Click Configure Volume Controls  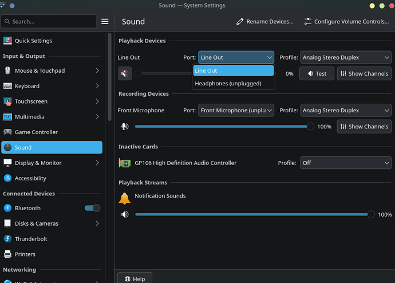(x=346, y=22)
